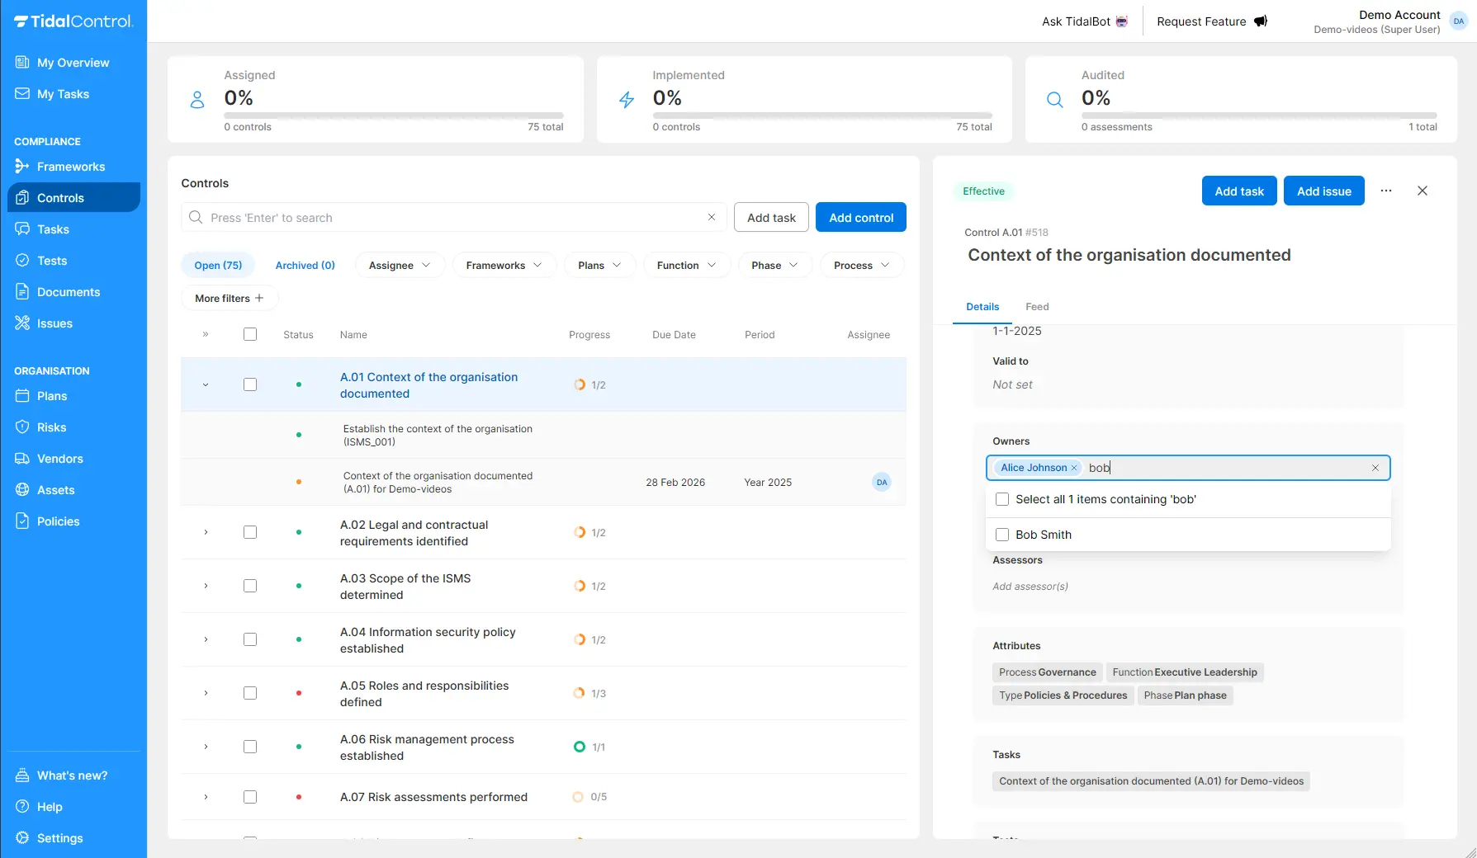Open the Frameworks filter dropdown
Image resolution: width=1477 pixels, height=858 pixels.
click(504, 266)
